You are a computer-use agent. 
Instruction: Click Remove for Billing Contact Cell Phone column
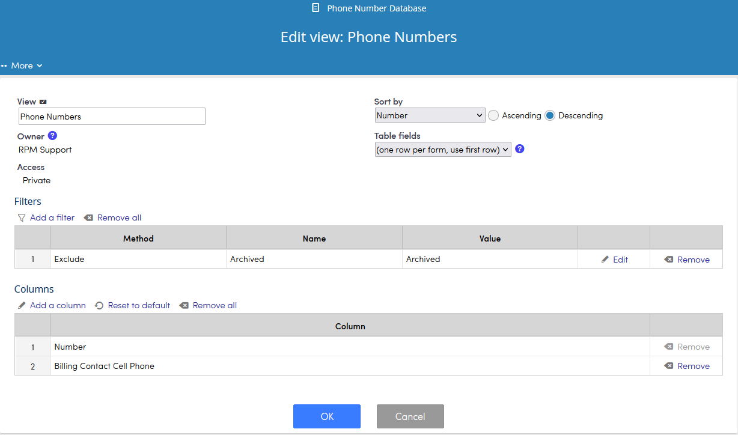pos(694,366)
